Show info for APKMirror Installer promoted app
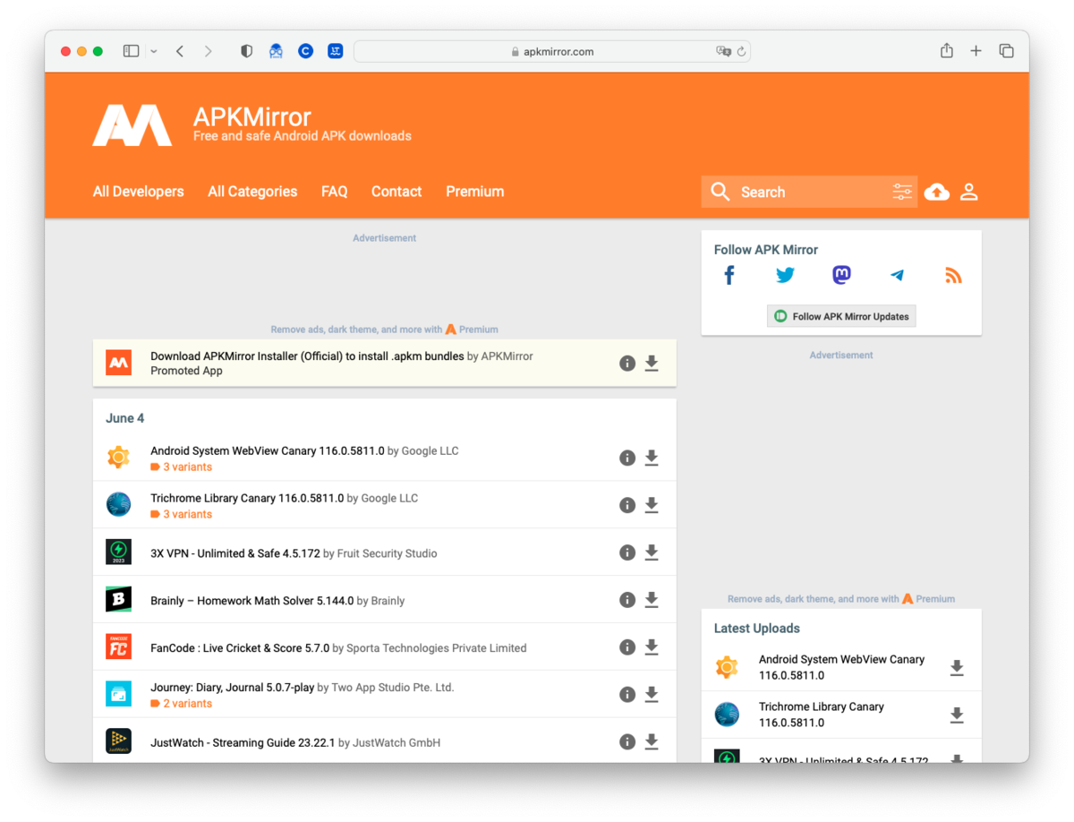This screenshot has height=822, width=1074. click(627, 363)
